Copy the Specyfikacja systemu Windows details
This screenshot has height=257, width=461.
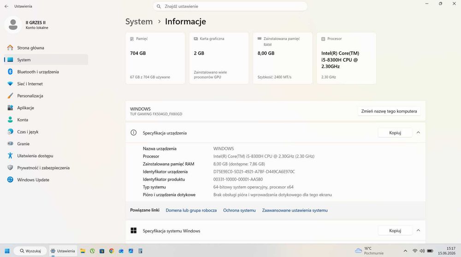pos(395,231)
